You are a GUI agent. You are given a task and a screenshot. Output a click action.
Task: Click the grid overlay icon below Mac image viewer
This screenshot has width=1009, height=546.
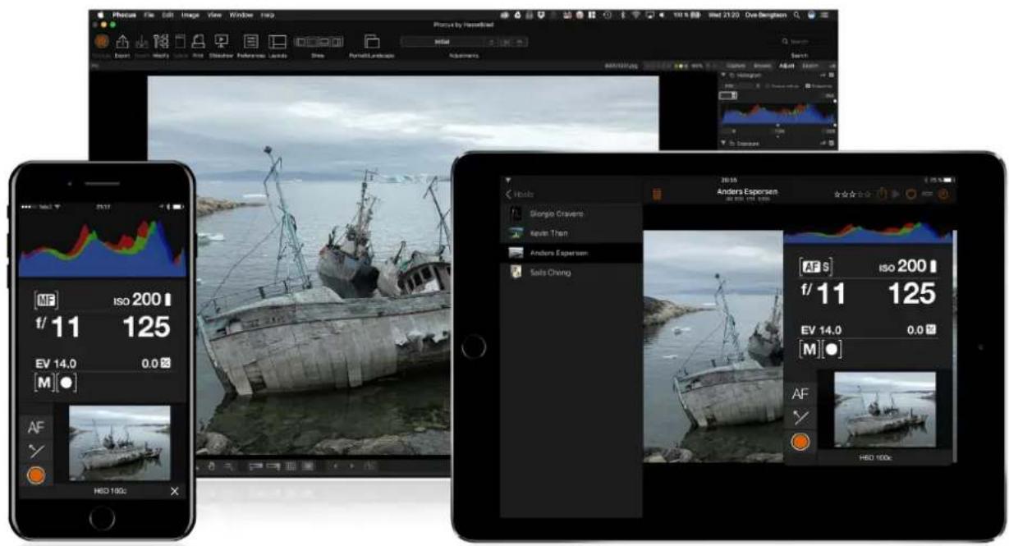pos(290,466)
